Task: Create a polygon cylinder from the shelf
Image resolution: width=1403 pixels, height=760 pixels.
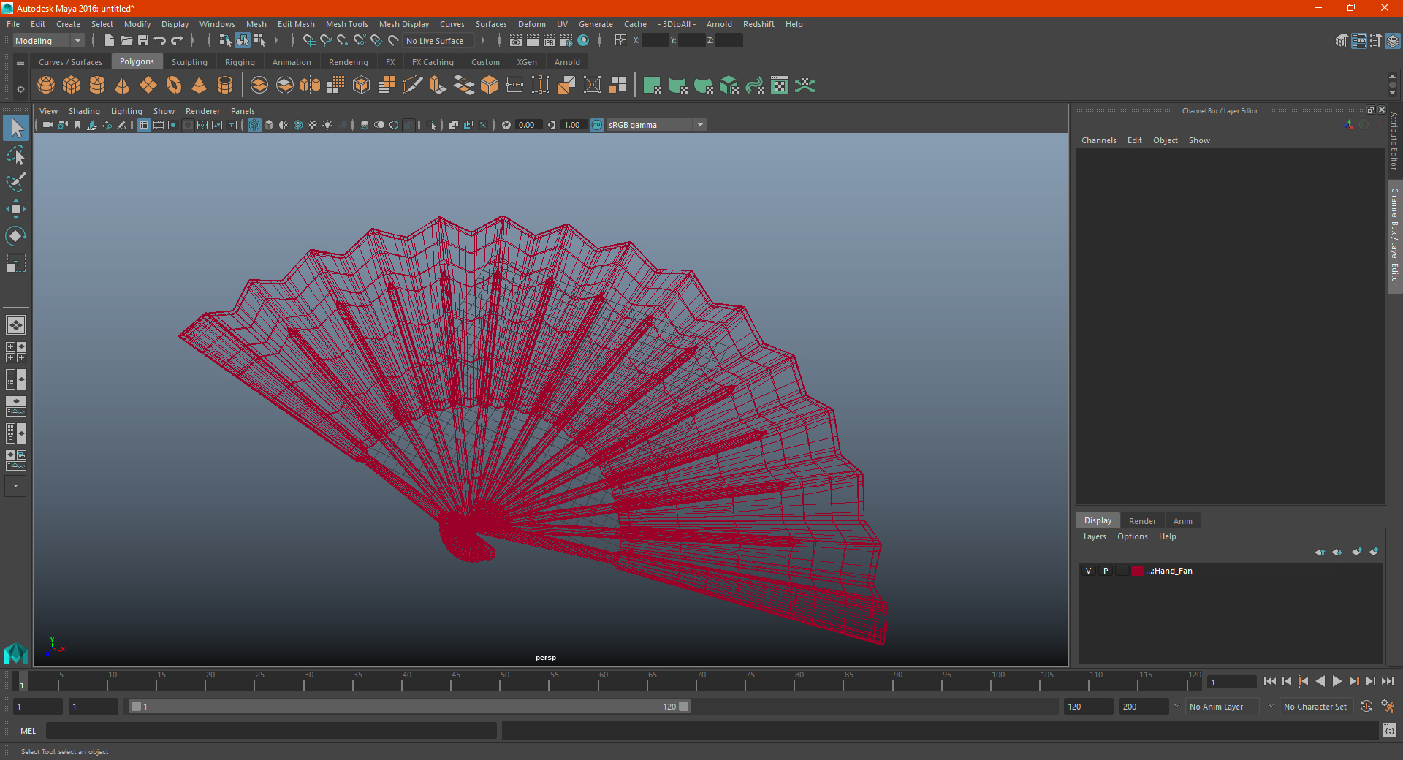Action: (97, 85)
